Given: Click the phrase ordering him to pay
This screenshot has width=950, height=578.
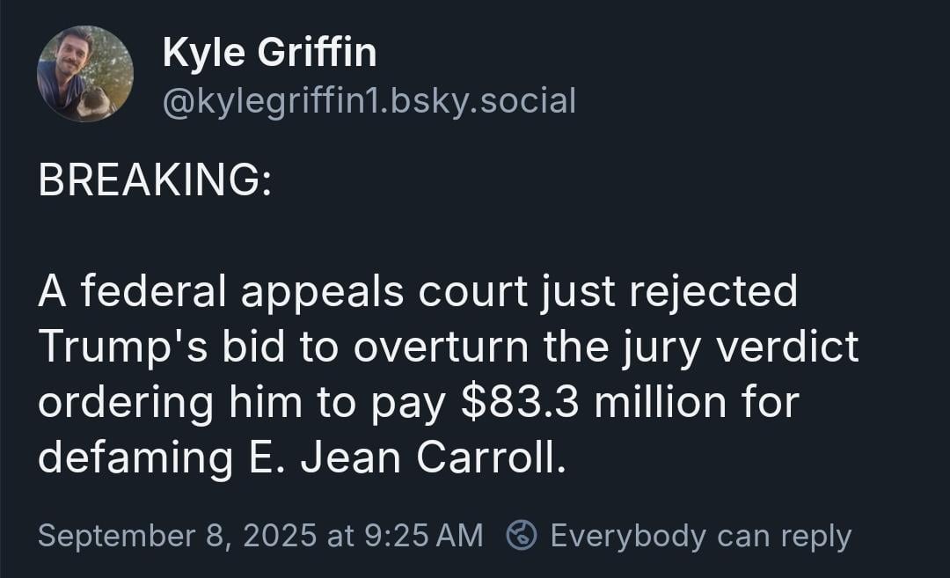Looking at the screenshot, I should 242,403.
